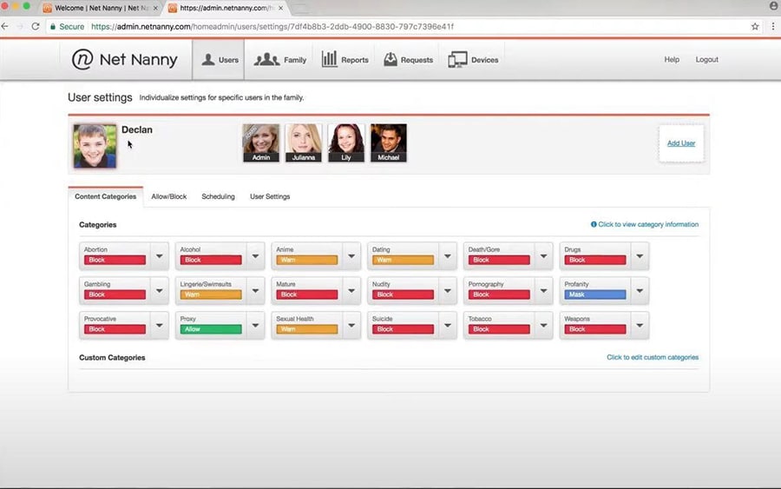
Task: Open the Help link
Action: point(672,59)
